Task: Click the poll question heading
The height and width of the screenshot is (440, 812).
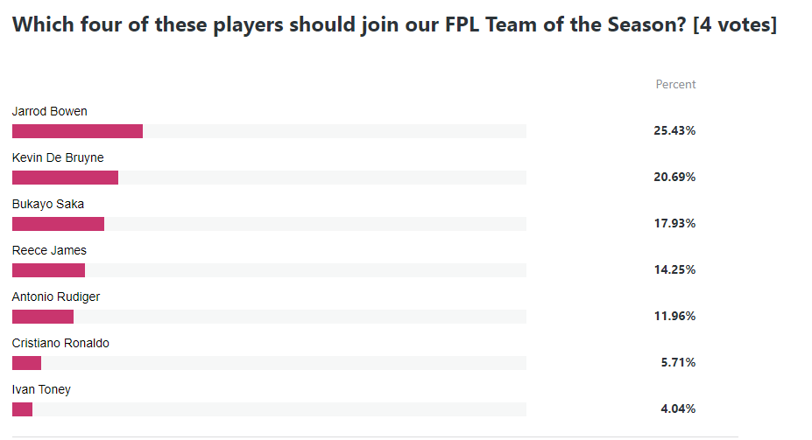Action: (x=394, y=24)
